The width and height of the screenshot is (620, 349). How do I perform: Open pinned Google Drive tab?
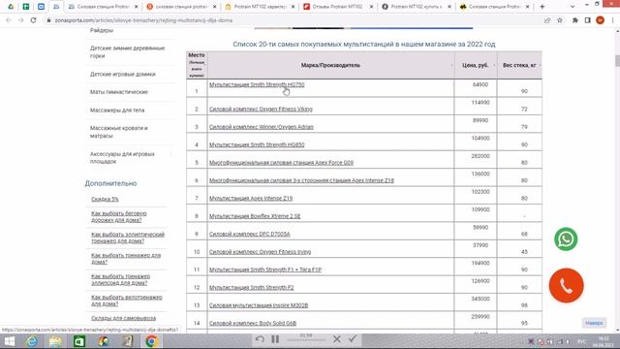point(11,7)
